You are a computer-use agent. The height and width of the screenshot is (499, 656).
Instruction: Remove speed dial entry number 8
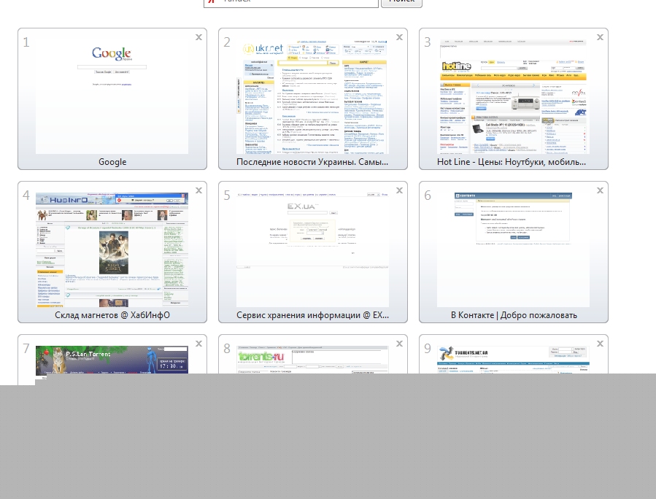400,344
